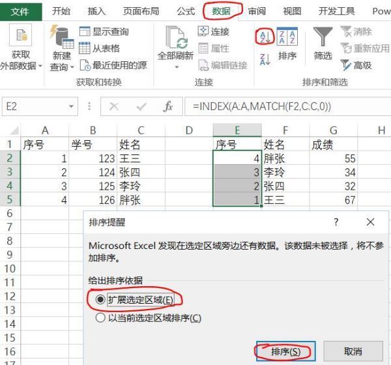This screenshot has width=391, height=365.
Task: Select Continue with current selection (以当前选定区域排序) radio
Action: (x=100, y=318)
